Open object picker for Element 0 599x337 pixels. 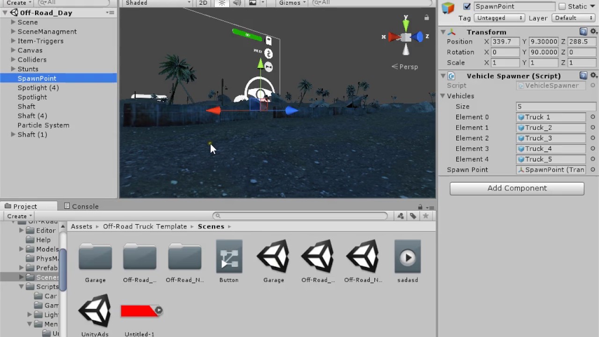(592, 117)
